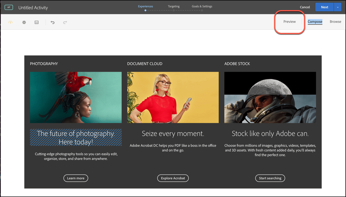Expand the Next button dropdown arrow
The width and height of the screenshot is (346, 197).
(338, 7)
